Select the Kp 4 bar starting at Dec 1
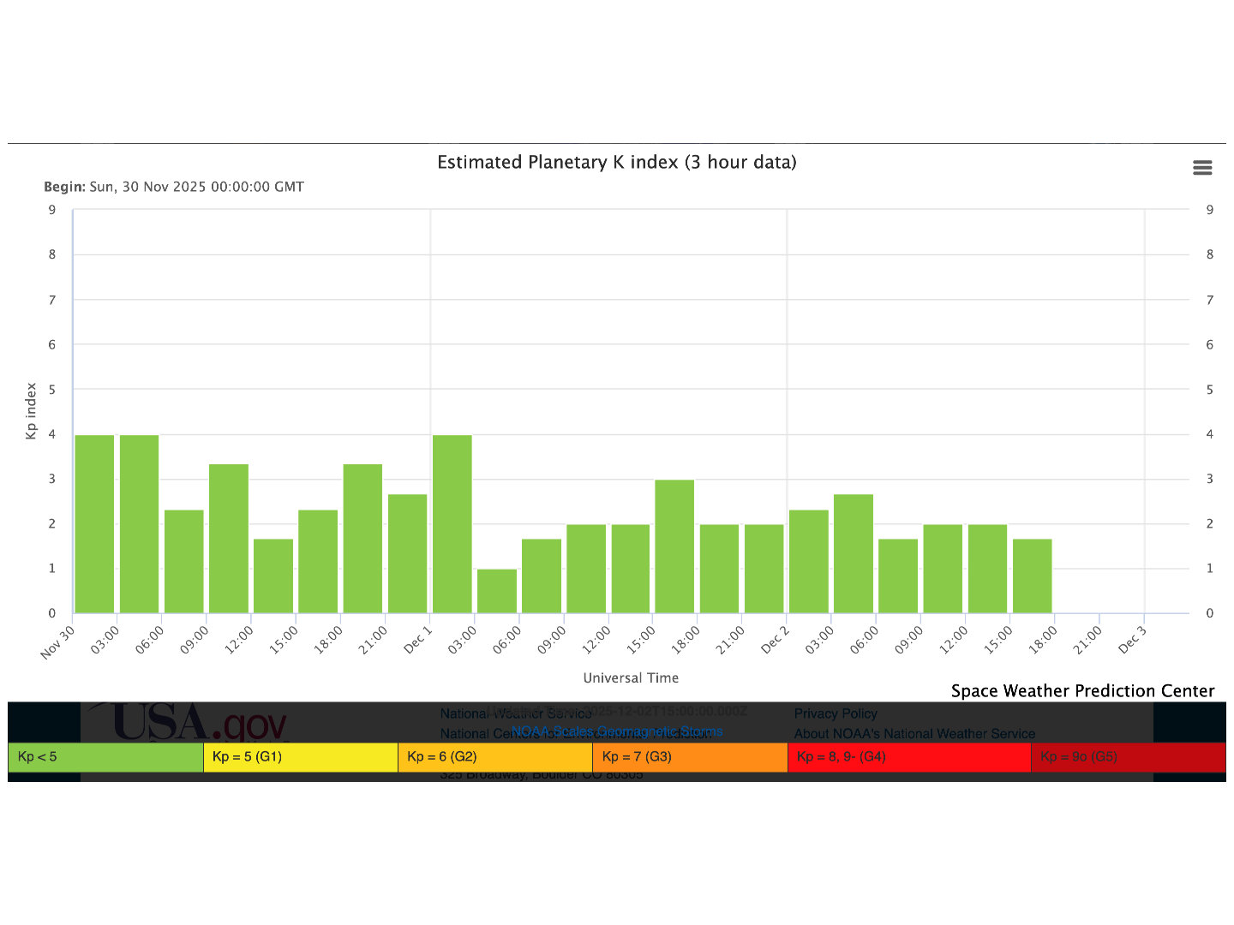The height and width of the screenshot is (925, 1234). pos(452,524)
